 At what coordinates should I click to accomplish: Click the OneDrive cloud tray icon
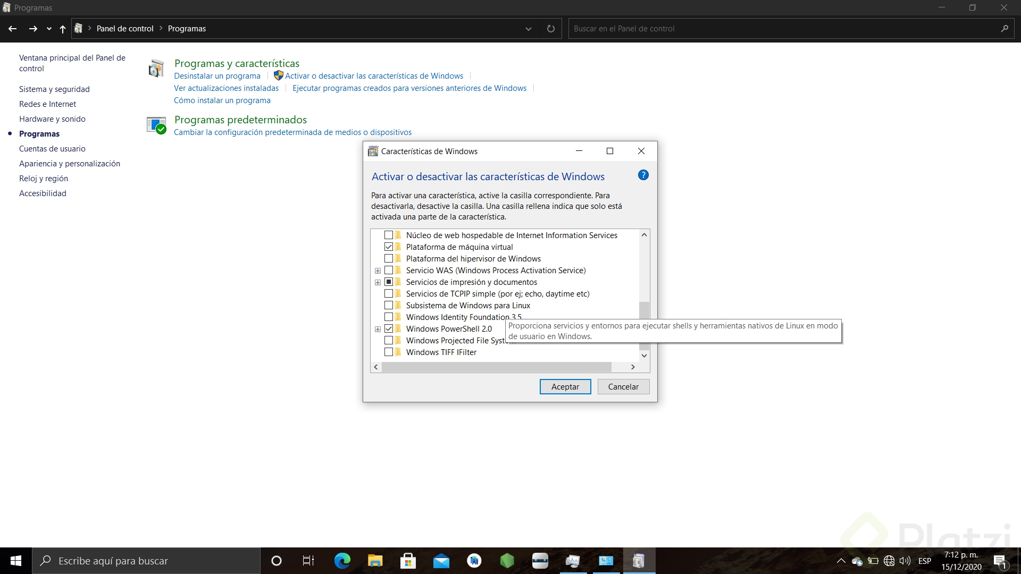point(857,561)
